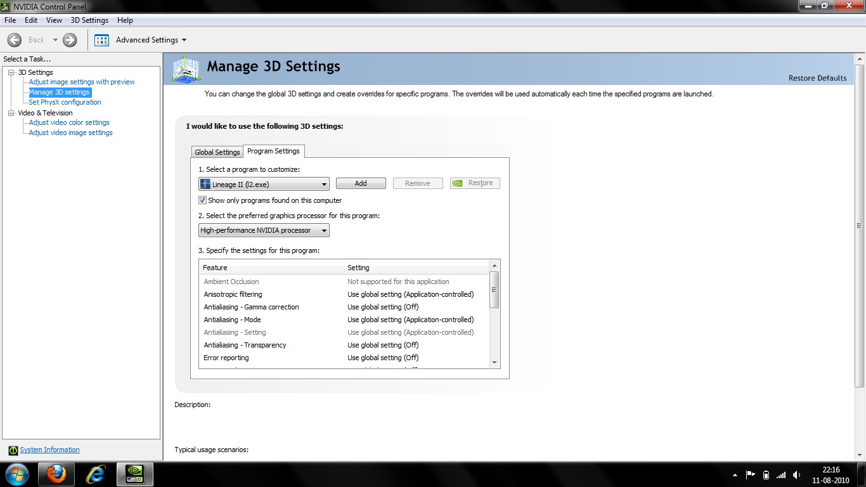Launch Internet Explorer from the taskbar
Viewport: 866px width, 487px height.
coord(96,474)
